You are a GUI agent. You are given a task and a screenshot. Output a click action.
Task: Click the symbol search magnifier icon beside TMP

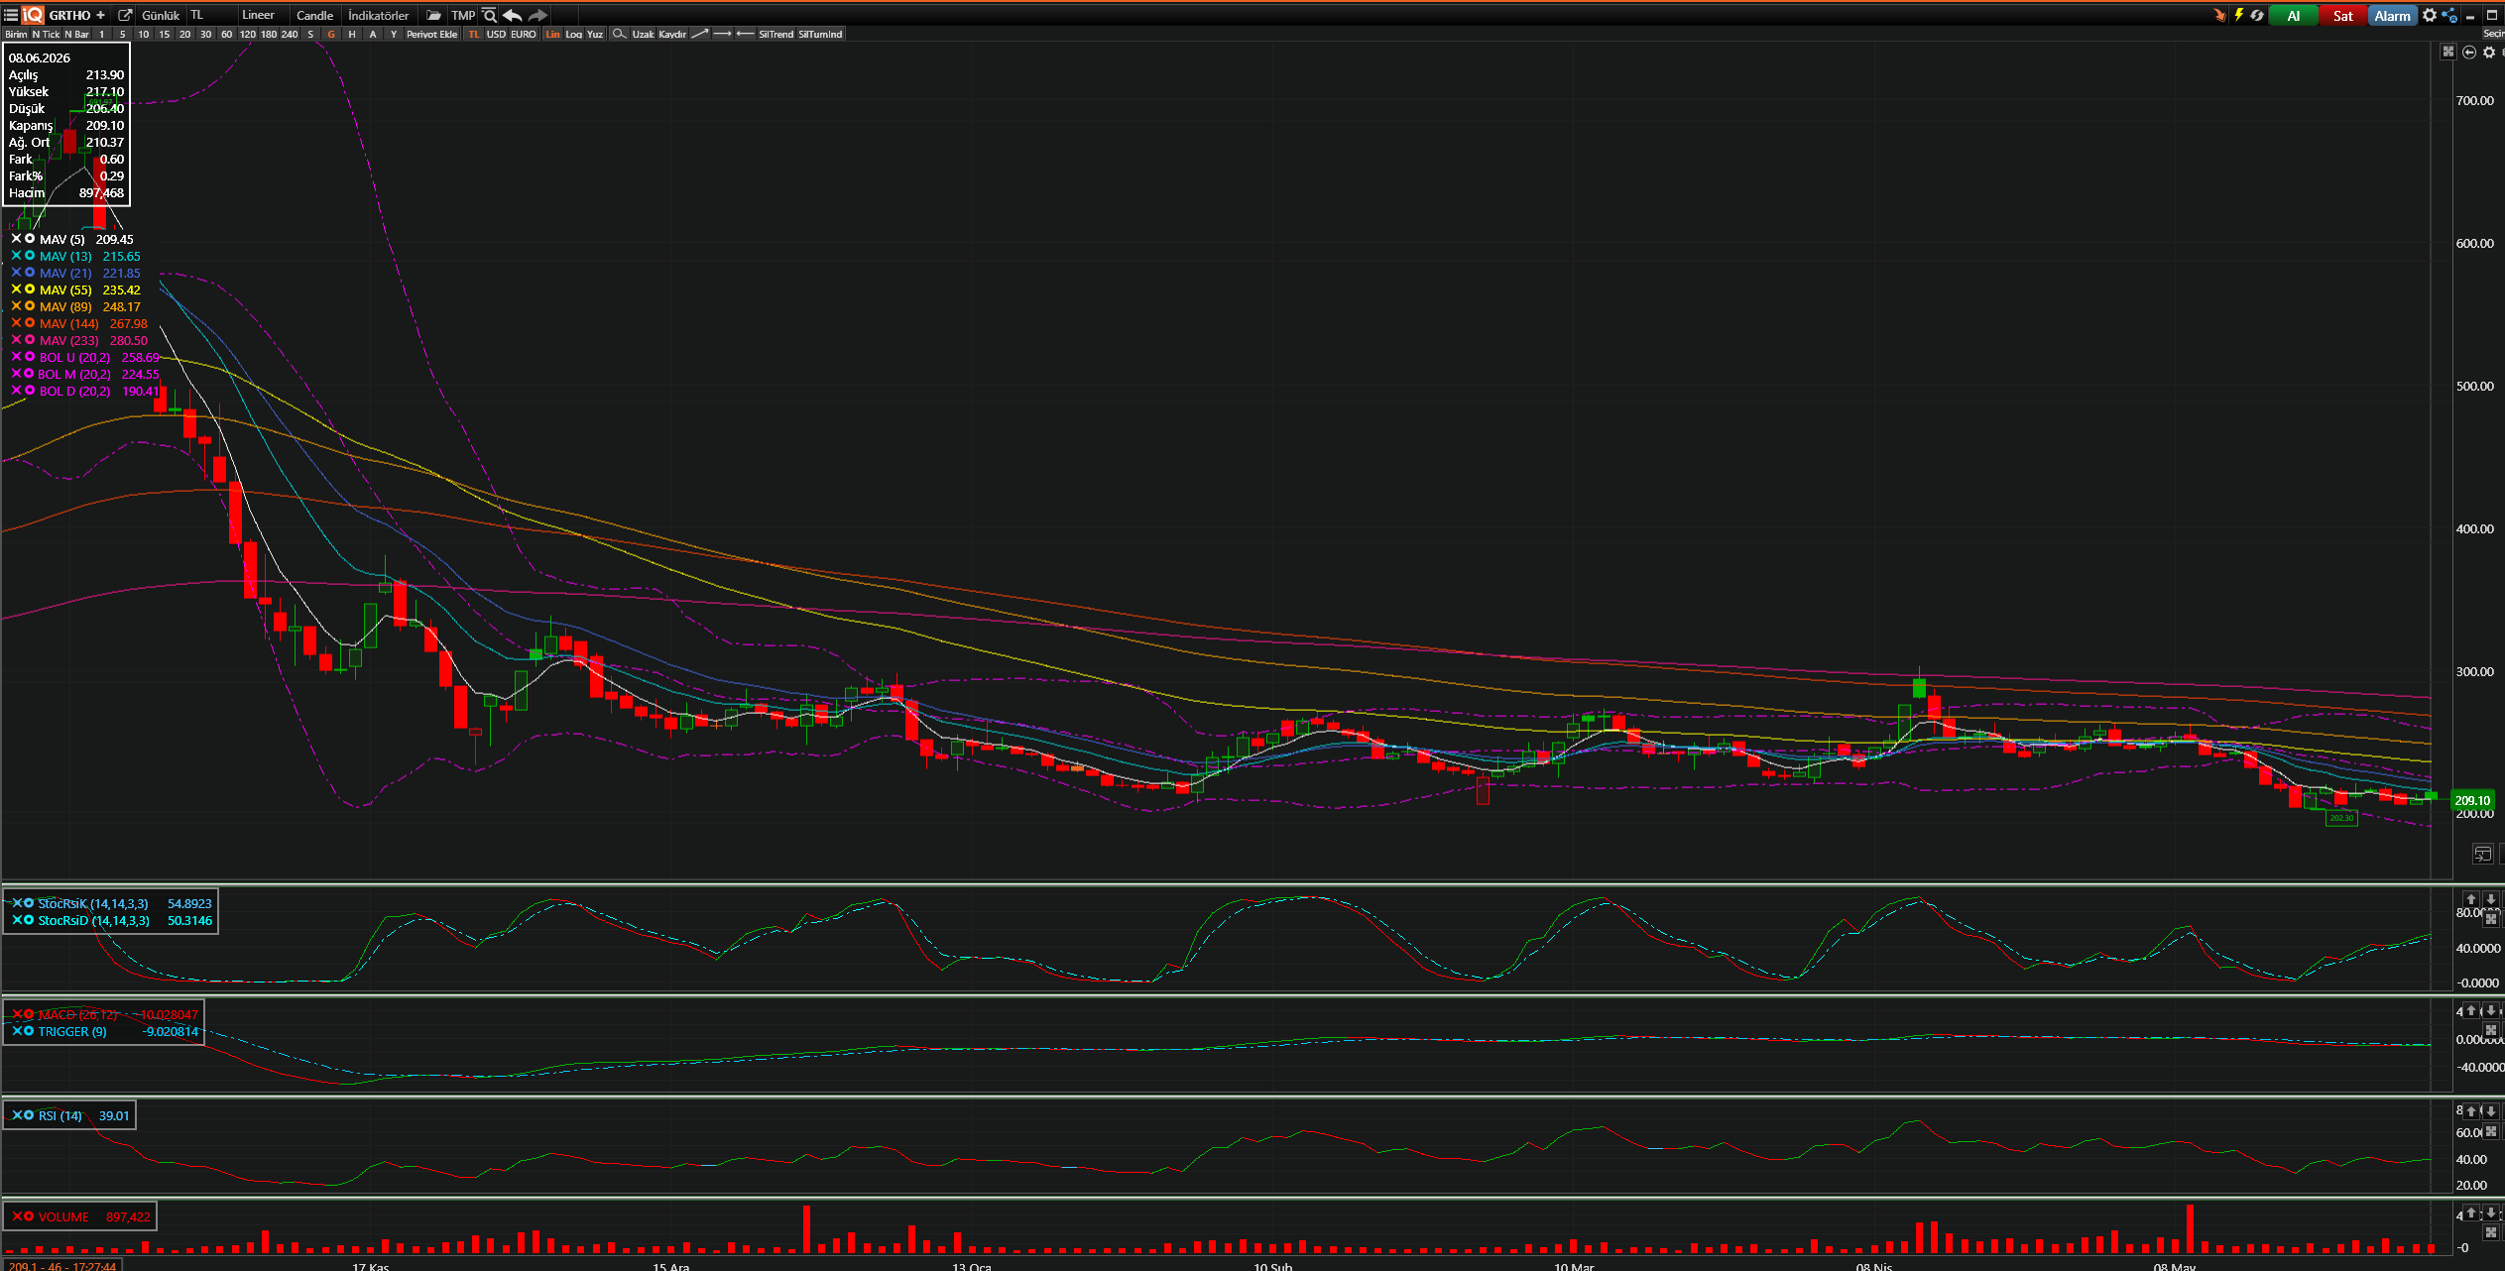[489, 15]
